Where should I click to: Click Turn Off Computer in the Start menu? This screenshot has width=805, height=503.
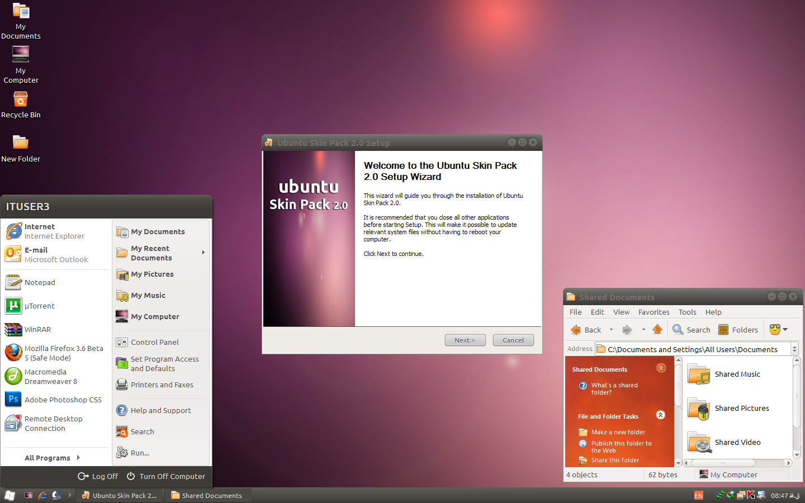[166, 476]
